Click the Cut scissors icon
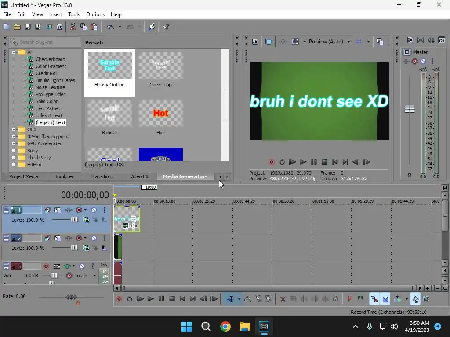Screen dimensions: 450x337 pyautogui.click(x=73, y=27)
